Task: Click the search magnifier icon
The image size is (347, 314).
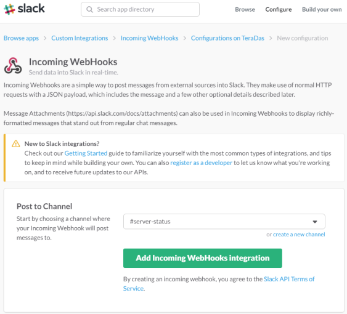Action: point(89,9)
